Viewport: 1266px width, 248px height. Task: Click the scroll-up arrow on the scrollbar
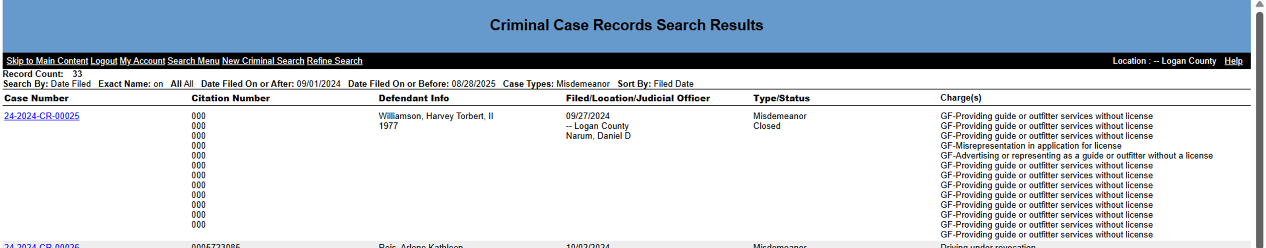tap(1260, 4)
